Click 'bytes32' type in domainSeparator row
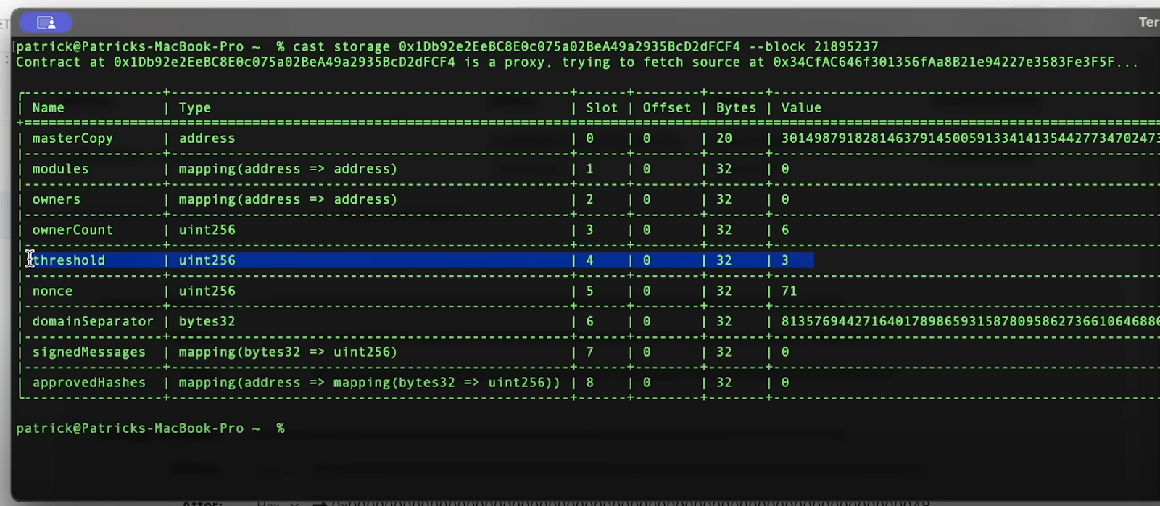 coord(207,321)
